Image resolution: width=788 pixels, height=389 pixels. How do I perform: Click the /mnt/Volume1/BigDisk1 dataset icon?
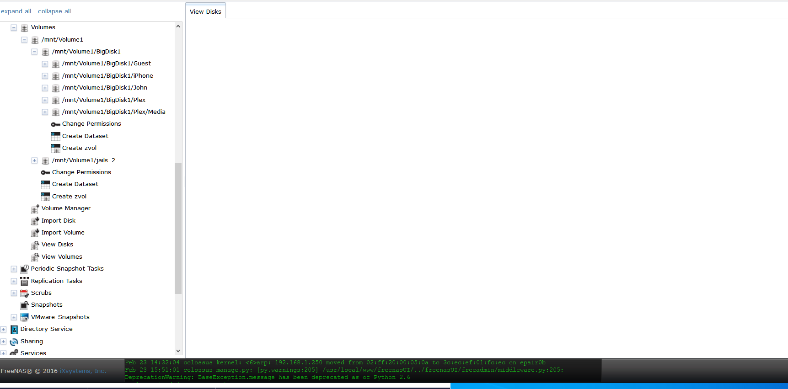click(x=45, y=52)
